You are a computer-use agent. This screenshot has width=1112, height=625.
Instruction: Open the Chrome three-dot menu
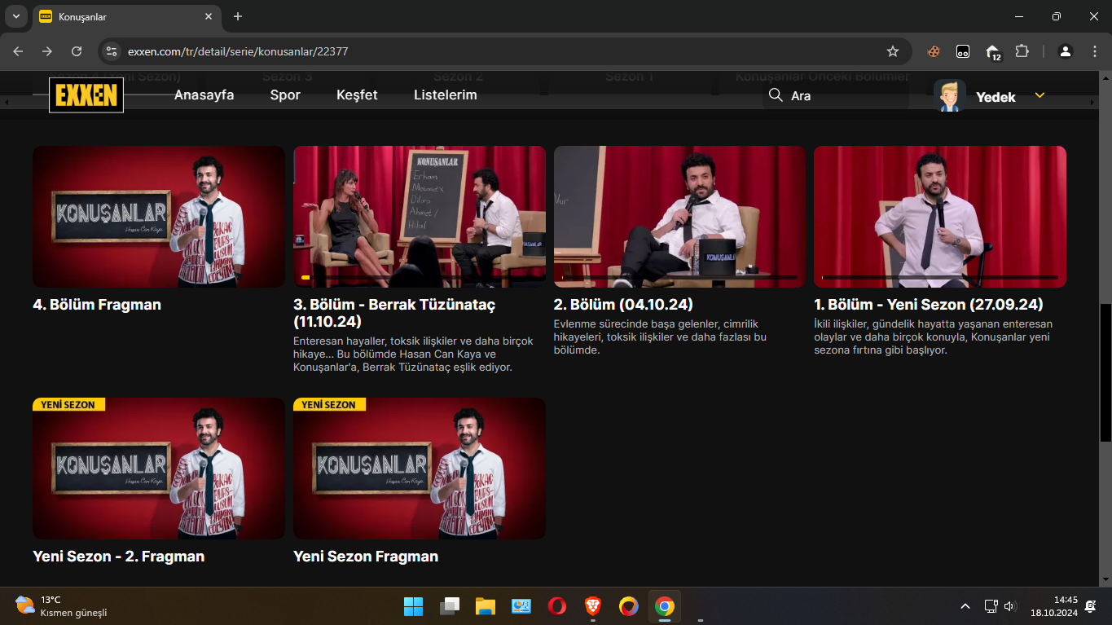click(1094, 51)
